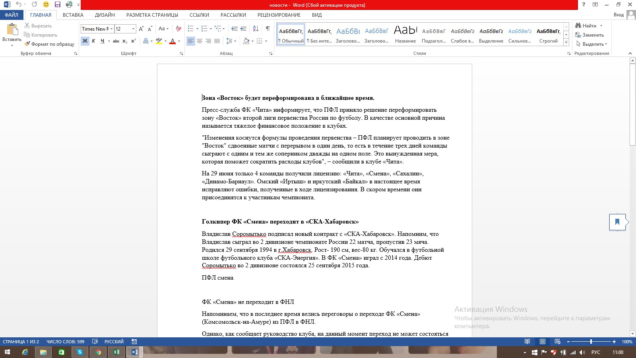Toggle Italic formatting button
This screenshot has width=636, height=358.
pos(93,41)
